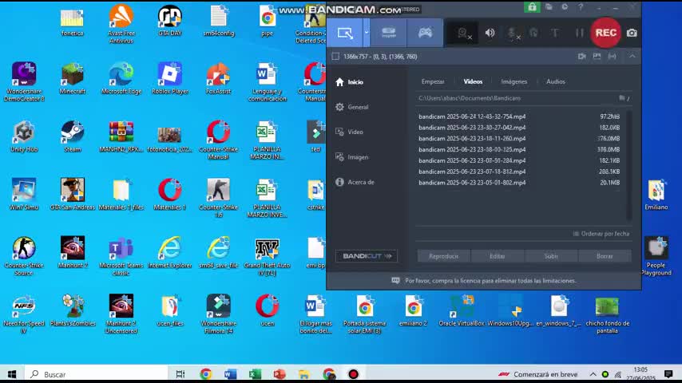682x383 pixels.
Task: Click license purchase message link
Action: [490, 281]
